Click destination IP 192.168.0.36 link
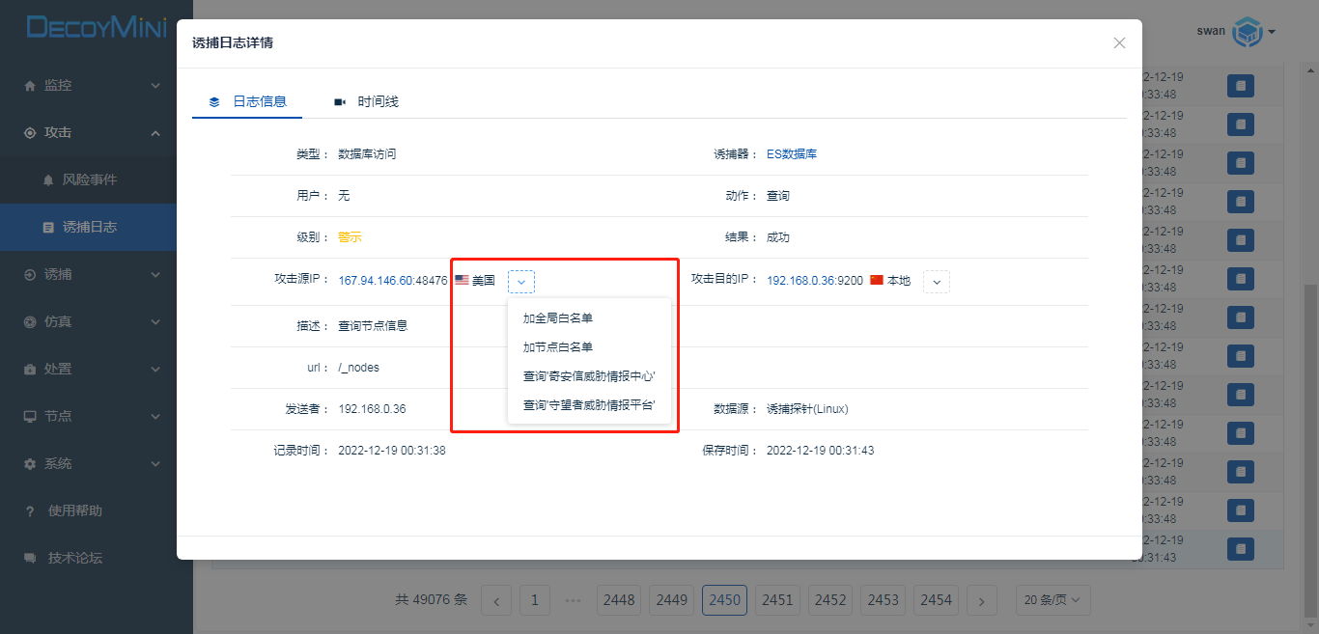The height and width of the screenshot is (634, 1319). click(x=803, y=281)
